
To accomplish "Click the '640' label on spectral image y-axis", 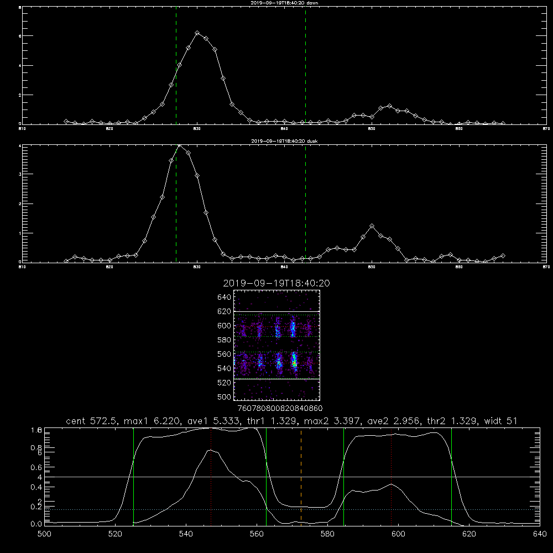I will coord(225,298).
